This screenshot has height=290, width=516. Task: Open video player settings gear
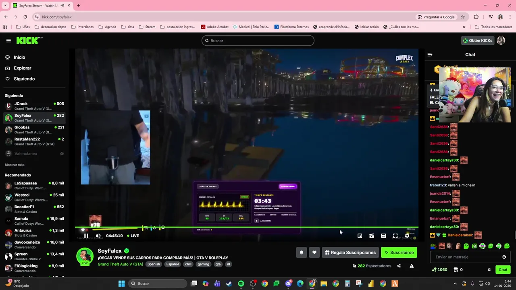click(x=407, y=236)
